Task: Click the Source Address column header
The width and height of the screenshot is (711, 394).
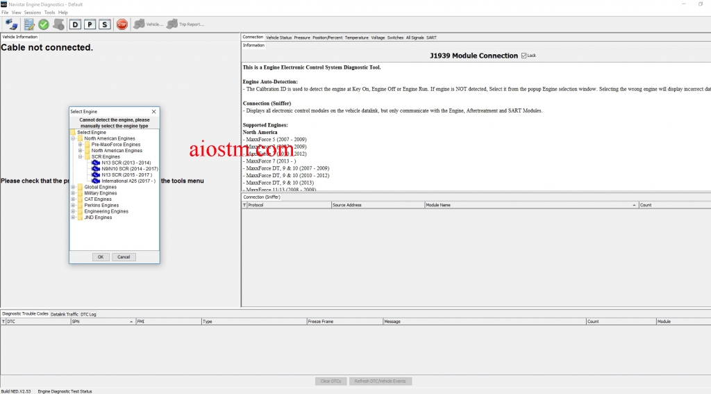Action: tap(378, 205)
